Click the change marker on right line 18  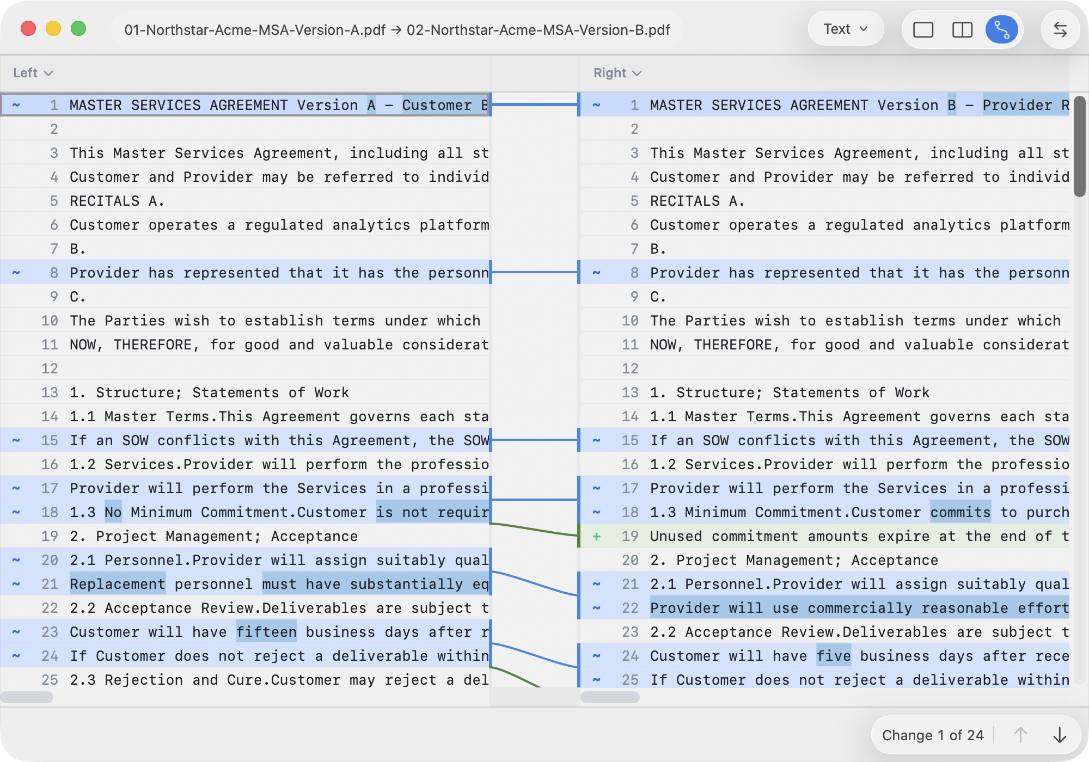click(x=597, y=512)
